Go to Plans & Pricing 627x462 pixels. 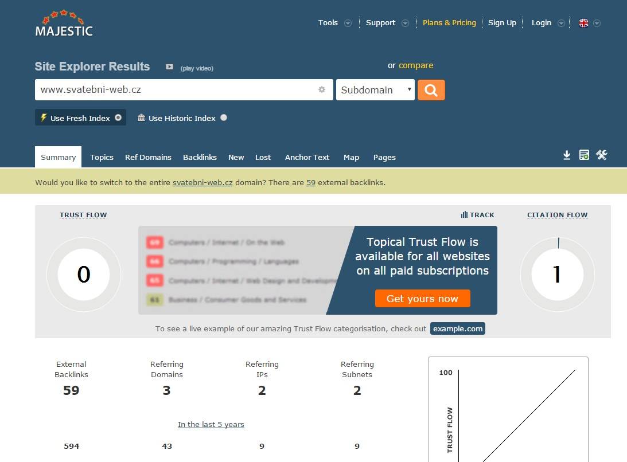[450, 23]
